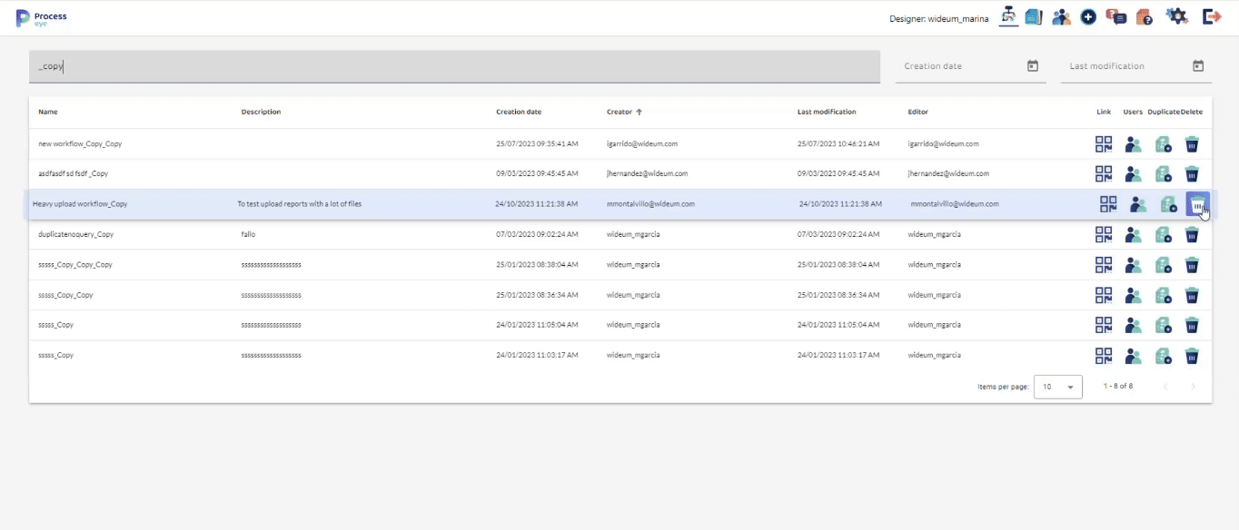This screenshot has width=1239, height=530.
Task: Sort by Last modification column header
Action: click(x=827, y=113)
